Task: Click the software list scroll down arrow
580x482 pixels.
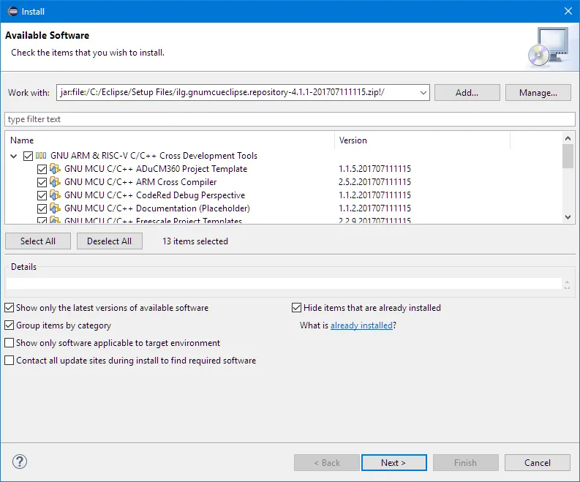Action: point(568,217)
